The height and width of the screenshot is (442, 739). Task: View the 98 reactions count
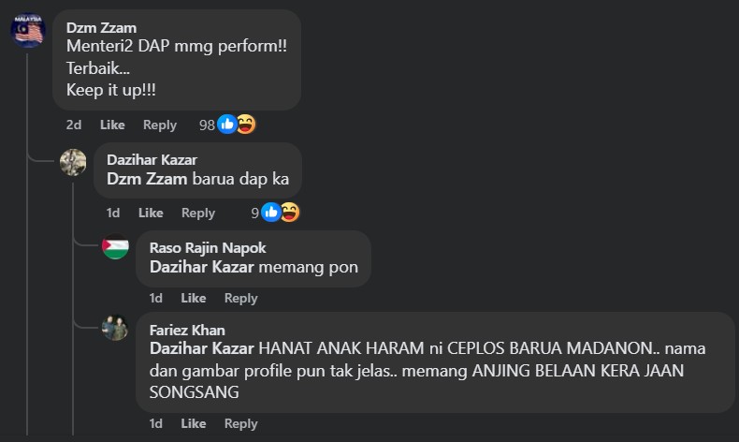[207, 125]
